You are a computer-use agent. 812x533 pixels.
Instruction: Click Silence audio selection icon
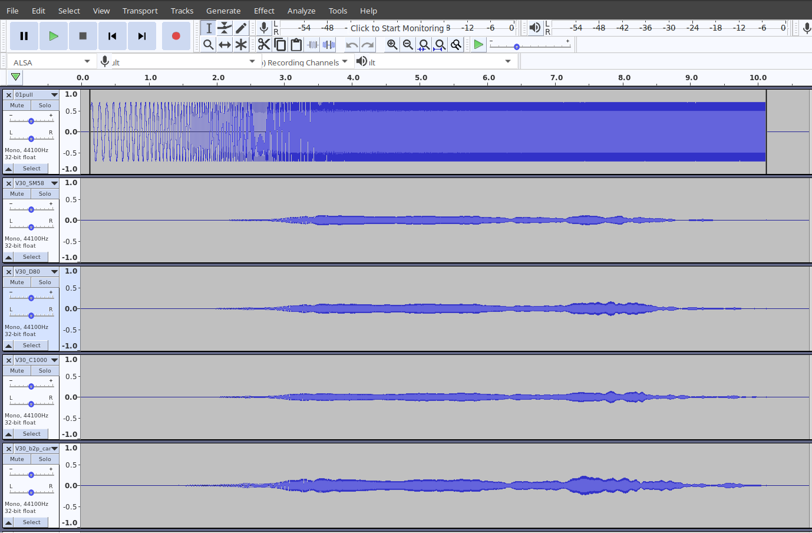point(329,44)
